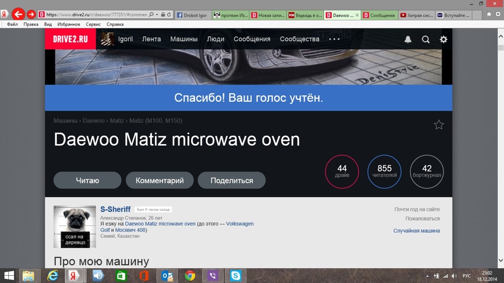Viewport: 504px width, 283px height.
Task: Expand the three-dots more menu in navbar
Action: (334, 39)
